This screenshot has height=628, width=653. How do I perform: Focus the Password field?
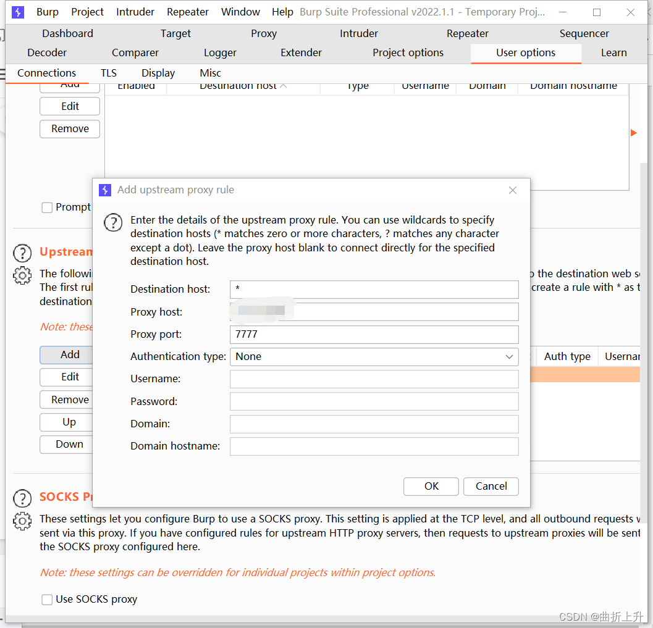pyautogui.click(x=374, y=401)
